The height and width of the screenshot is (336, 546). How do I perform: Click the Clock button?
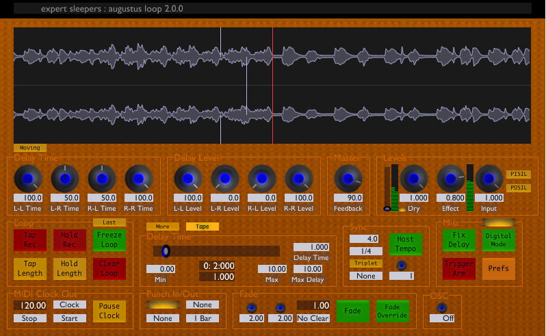click(70, 305)
